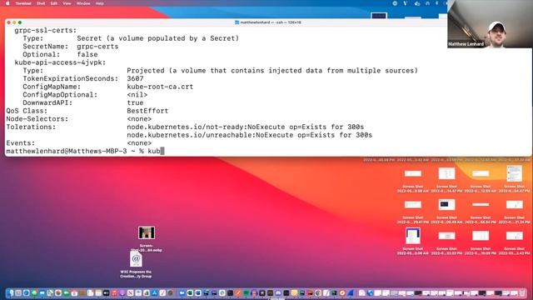The width and height of the screenshot is (533, 300).
Task: Select blue-framed Screen Shot ending 0.06 AM
Action: pos(413,242)
